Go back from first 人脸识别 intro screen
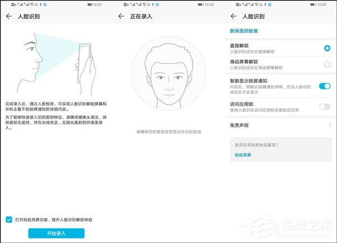 click(9, 16)
